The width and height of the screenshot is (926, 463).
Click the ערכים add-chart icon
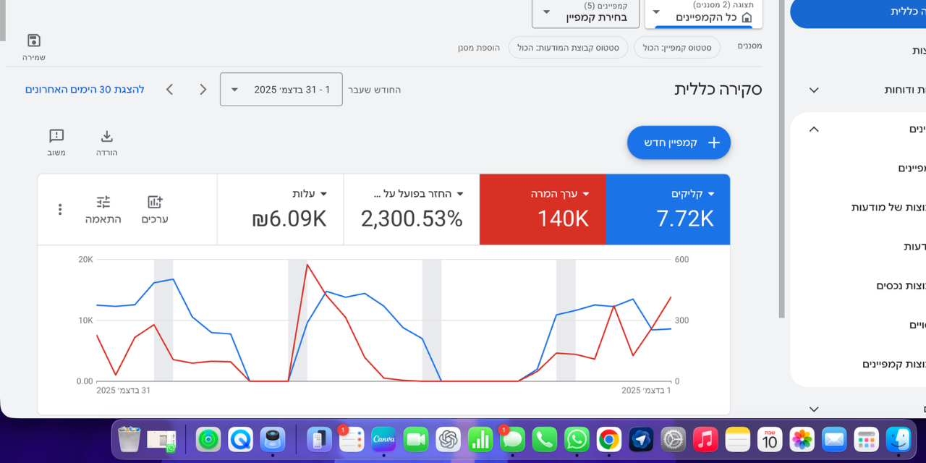(x=155, y=203)
